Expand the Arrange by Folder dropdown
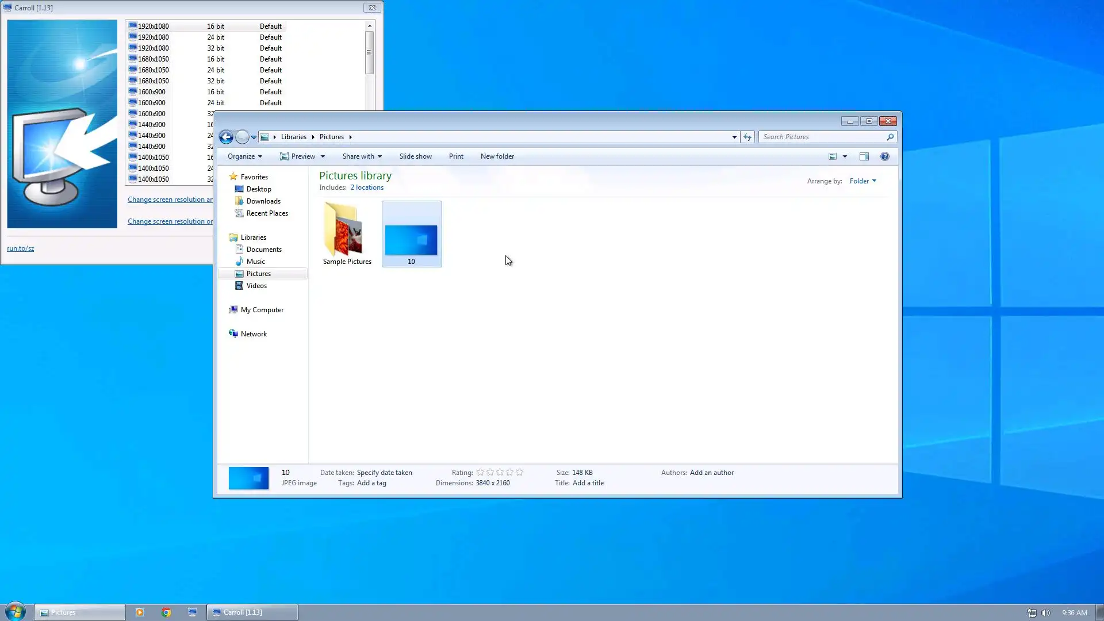This screenshot has height=621, width=1104. 862,181
